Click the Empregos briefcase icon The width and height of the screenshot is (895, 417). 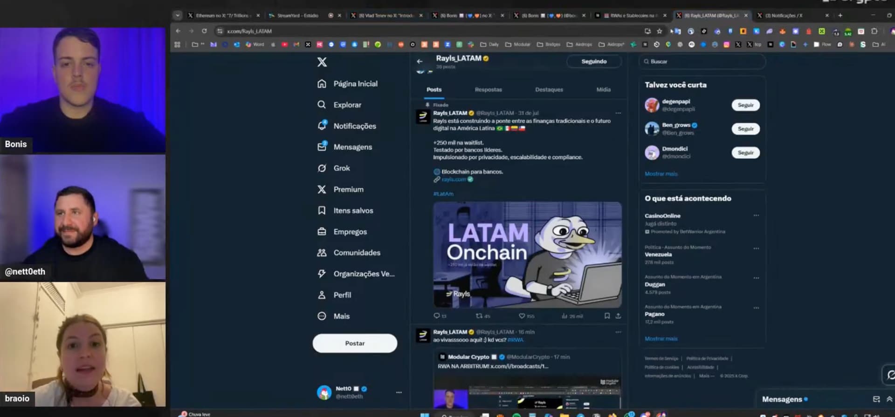[x=322, y=231]
